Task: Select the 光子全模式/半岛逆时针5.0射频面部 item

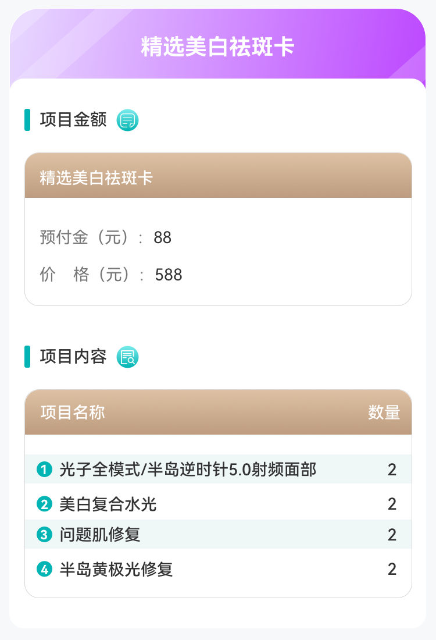Action: point(188,469)
